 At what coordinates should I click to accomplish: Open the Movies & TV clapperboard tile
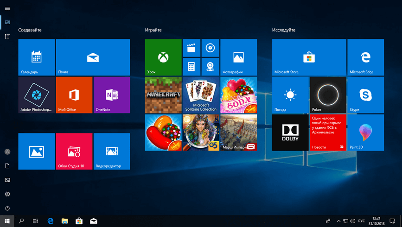click(191, 48)
